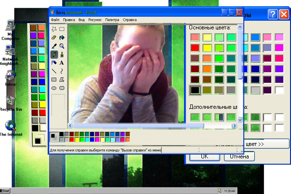Click the canvas horizontal scrollbar left arrow
This screenshot has width=291, height=194.
70,126
